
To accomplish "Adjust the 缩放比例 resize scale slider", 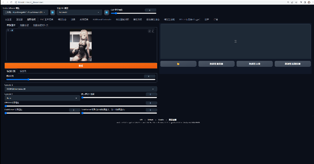I will [x=81, y=80].
